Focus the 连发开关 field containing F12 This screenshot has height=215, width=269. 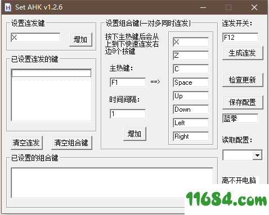(240, 38)
